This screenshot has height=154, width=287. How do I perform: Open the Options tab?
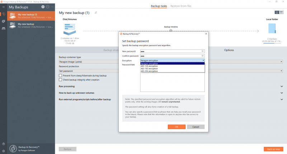tap(229, 50)
